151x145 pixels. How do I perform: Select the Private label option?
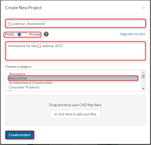click(x=35, y=34)
